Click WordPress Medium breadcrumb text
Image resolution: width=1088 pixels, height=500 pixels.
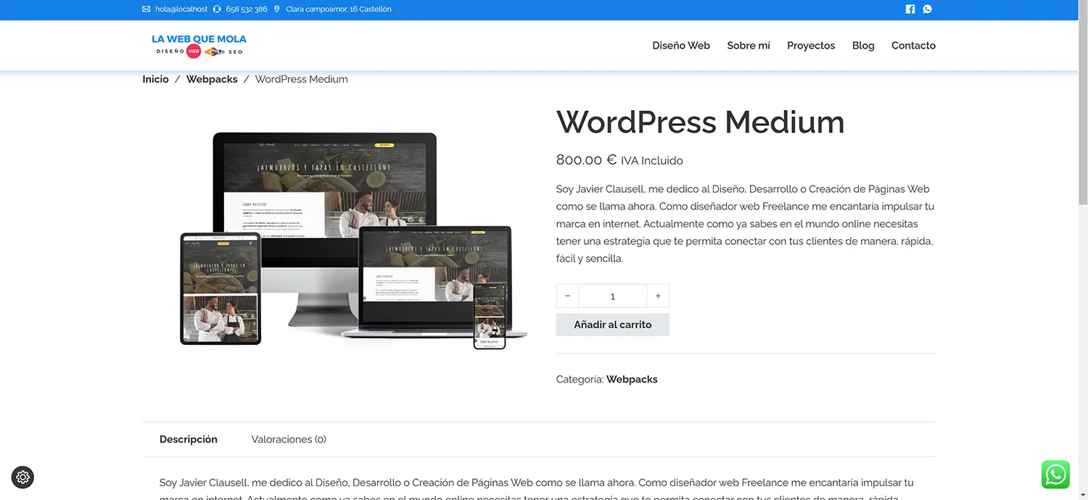click(x=302, y=79)
